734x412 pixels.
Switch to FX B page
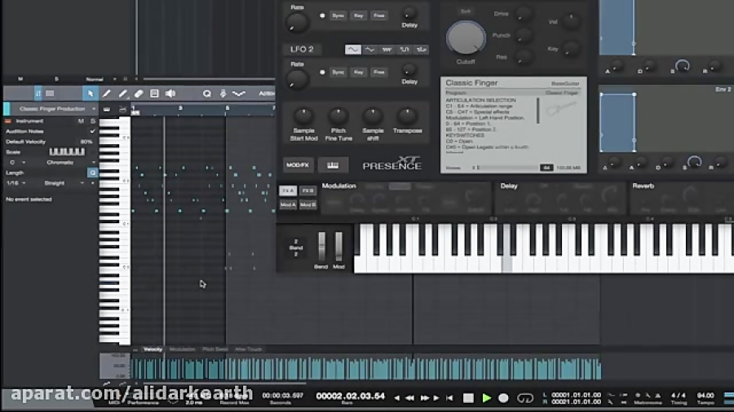(308, 191)
